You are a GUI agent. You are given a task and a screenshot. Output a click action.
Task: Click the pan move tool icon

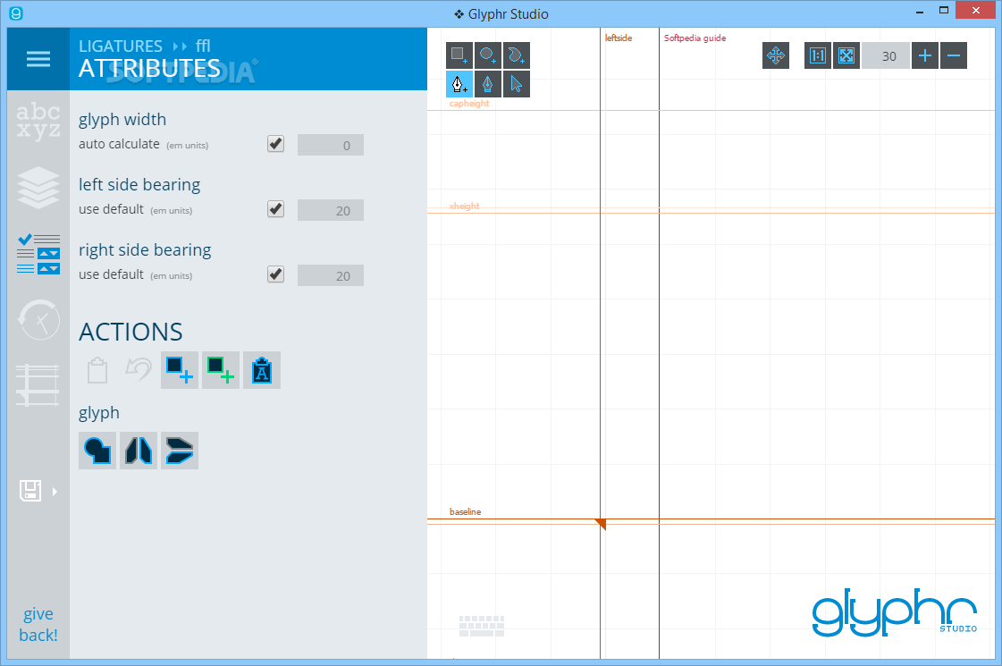[x=776, y=55]
